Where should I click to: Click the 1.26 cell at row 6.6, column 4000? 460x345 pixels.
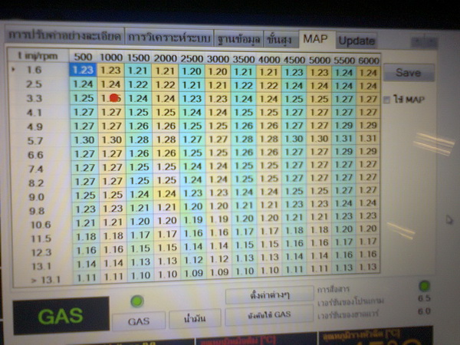[269, 153]
